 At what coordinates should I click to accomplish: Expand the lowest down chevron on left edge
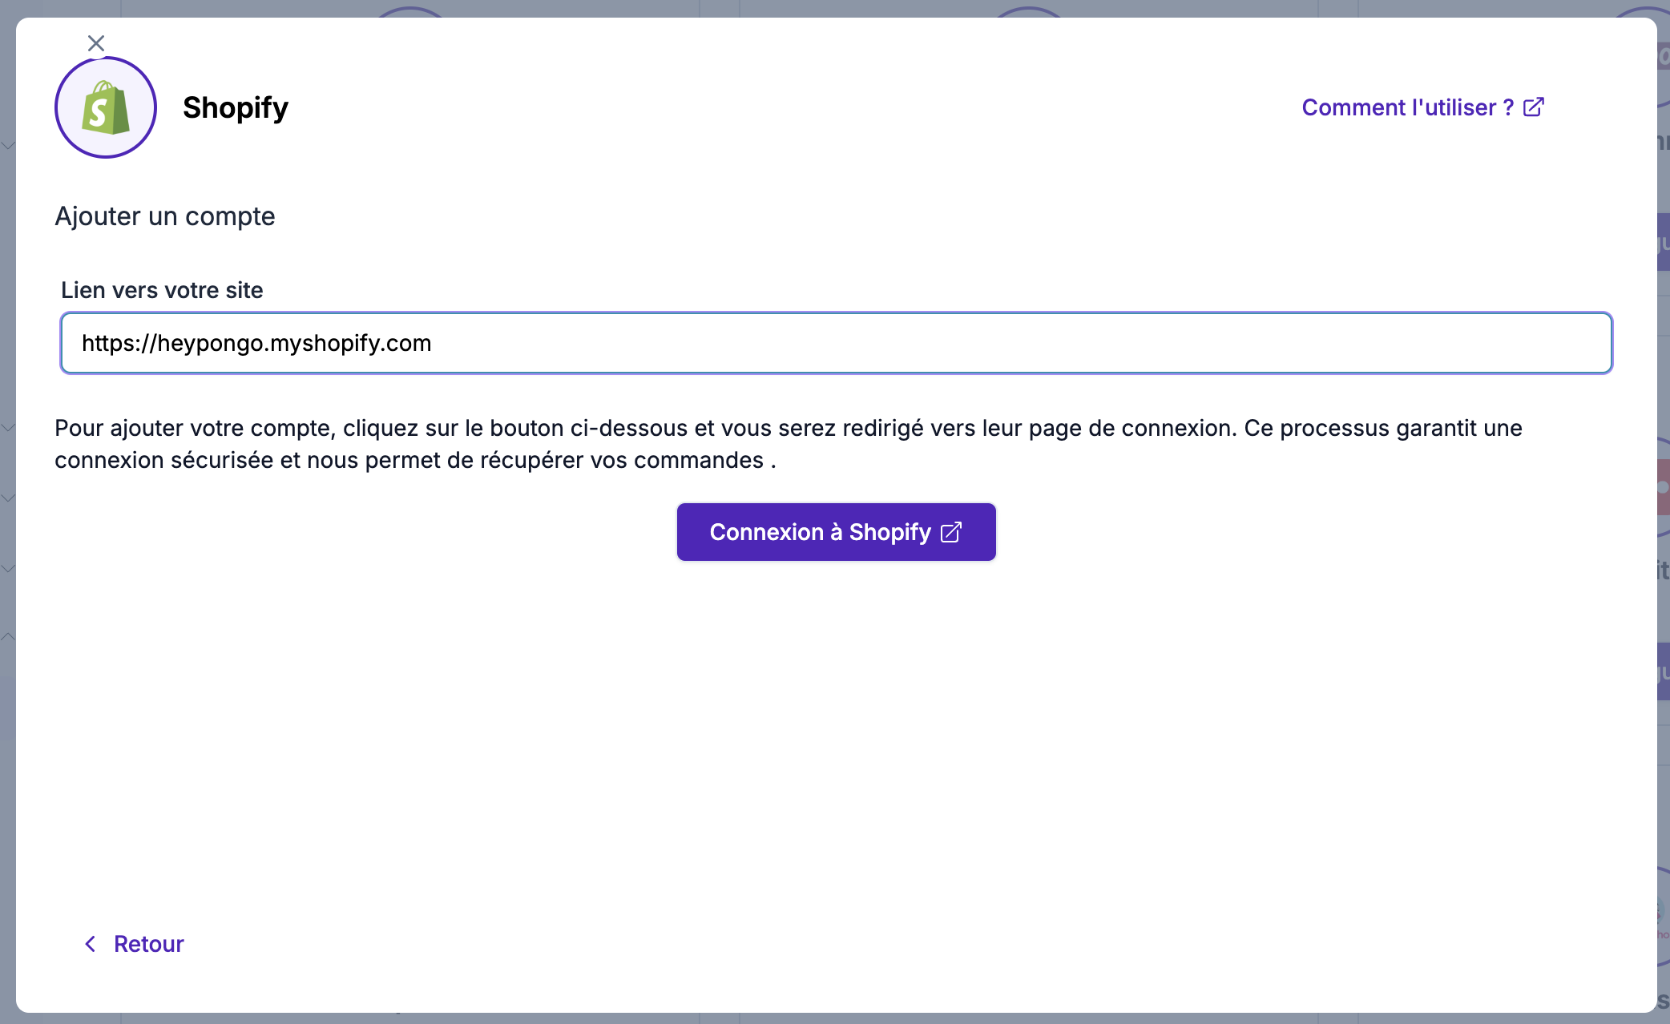(x=7, y=568)
